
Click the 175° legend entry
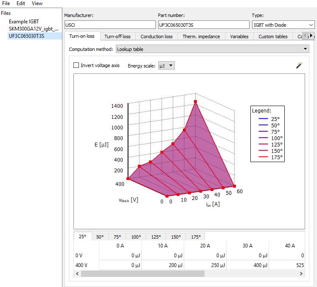pos(270,157)
